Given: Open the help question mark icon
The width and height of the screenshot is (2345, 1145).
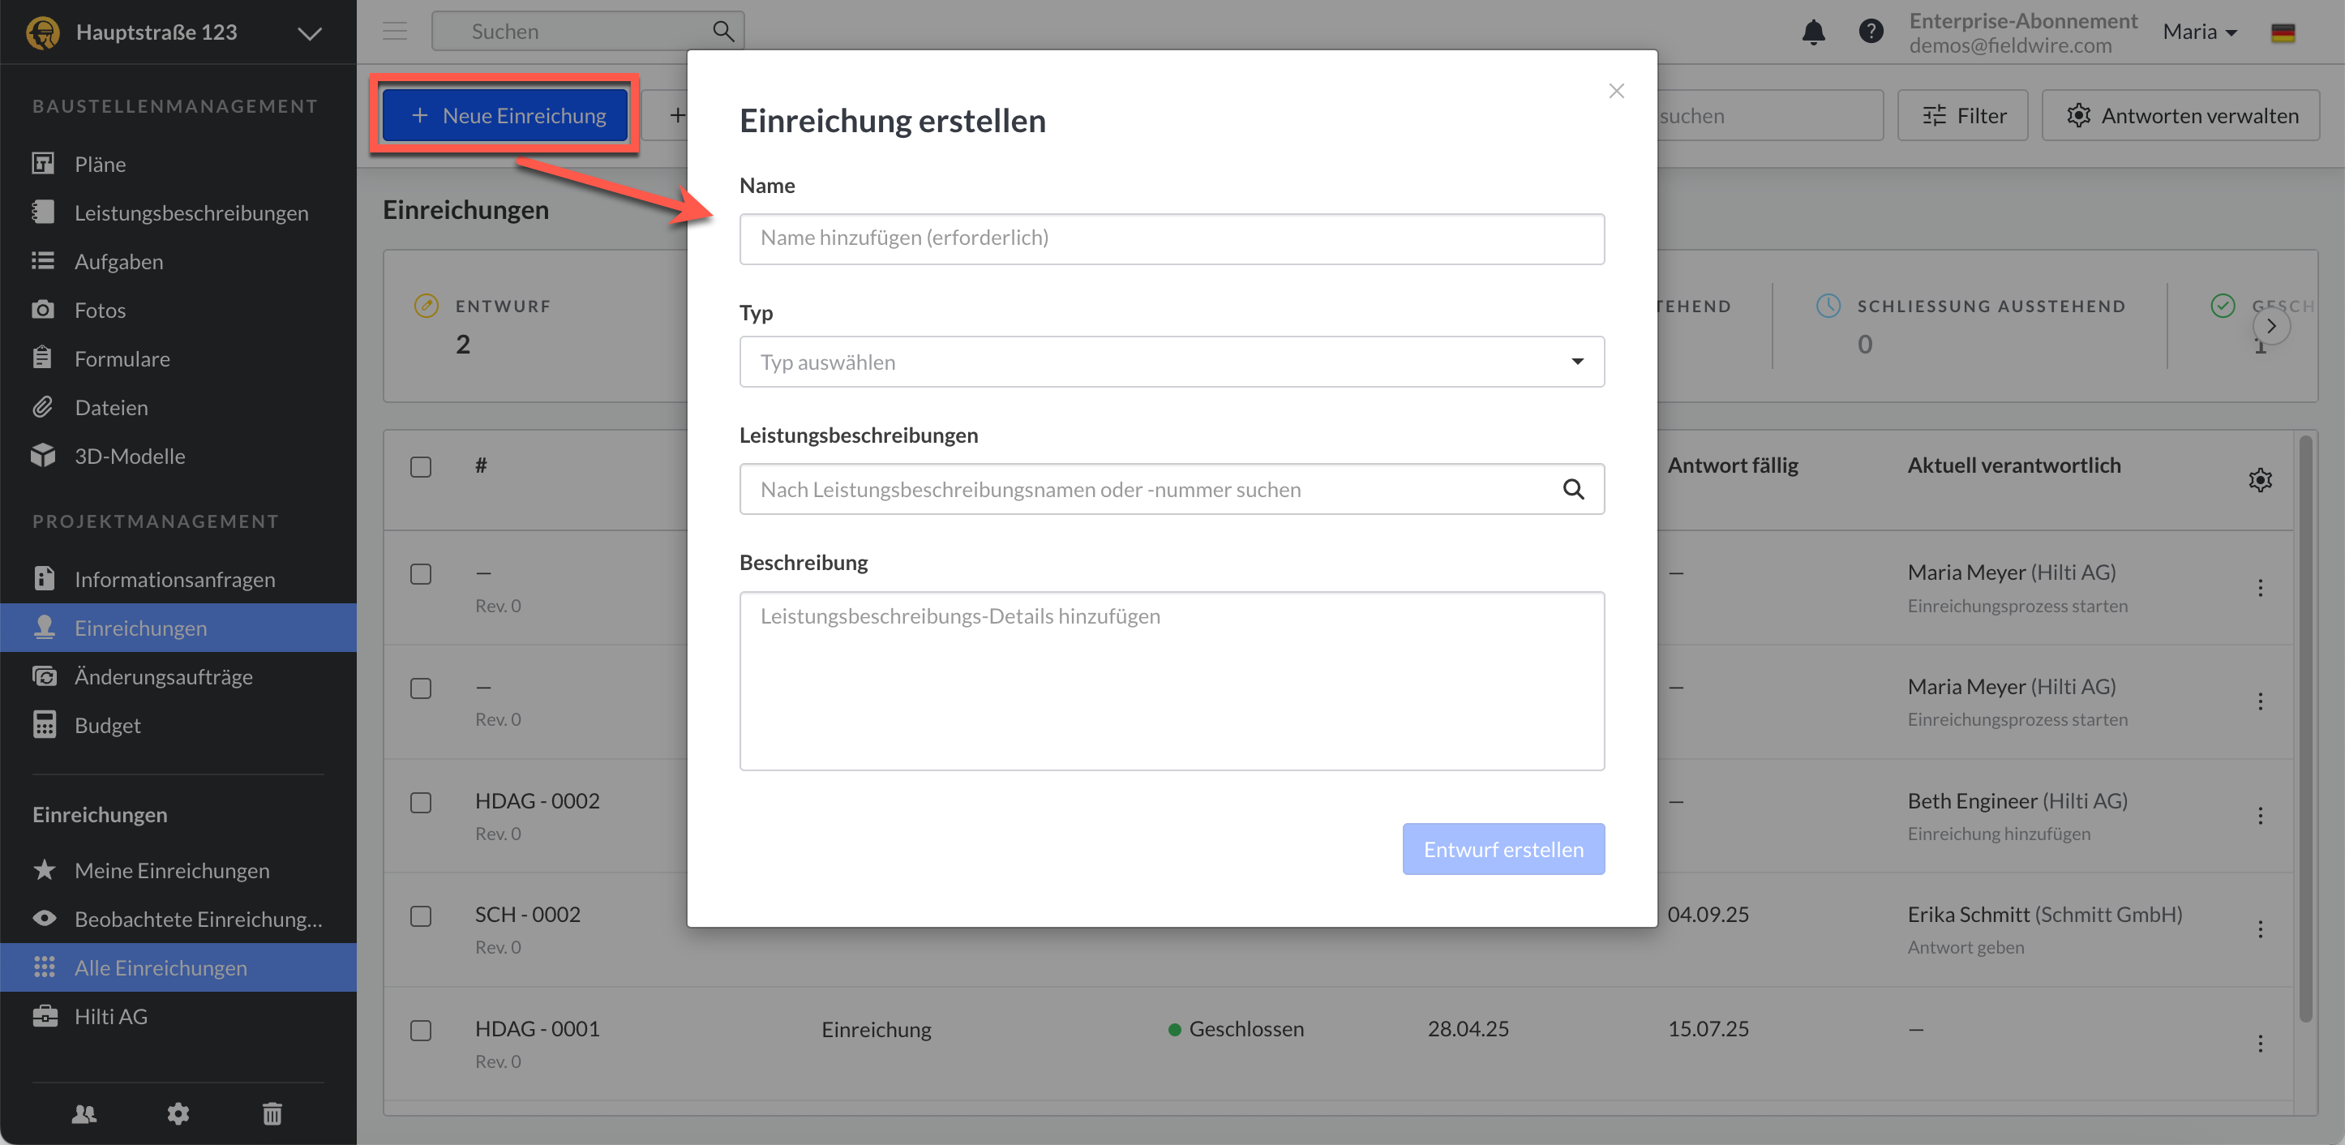Looking at the screenshot, I should (x=1870, y=32).
